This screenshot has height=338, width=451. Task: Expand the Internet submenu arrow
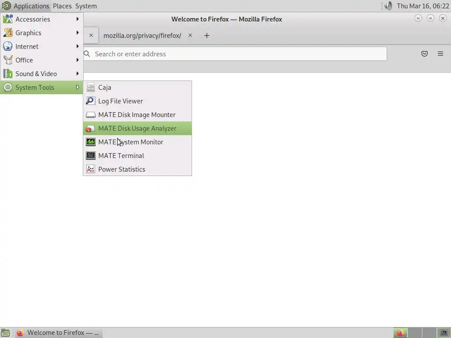coord(78,46)
